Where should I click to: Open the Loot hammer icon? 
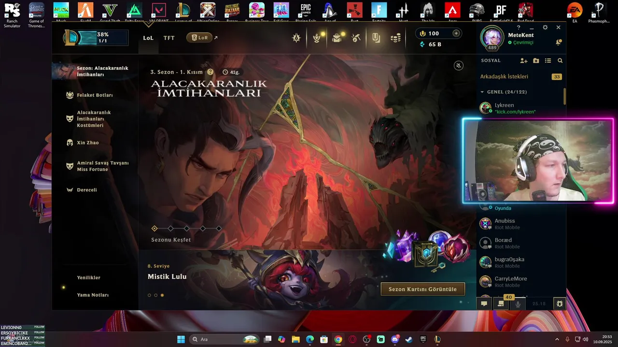[x=356, y=38]
